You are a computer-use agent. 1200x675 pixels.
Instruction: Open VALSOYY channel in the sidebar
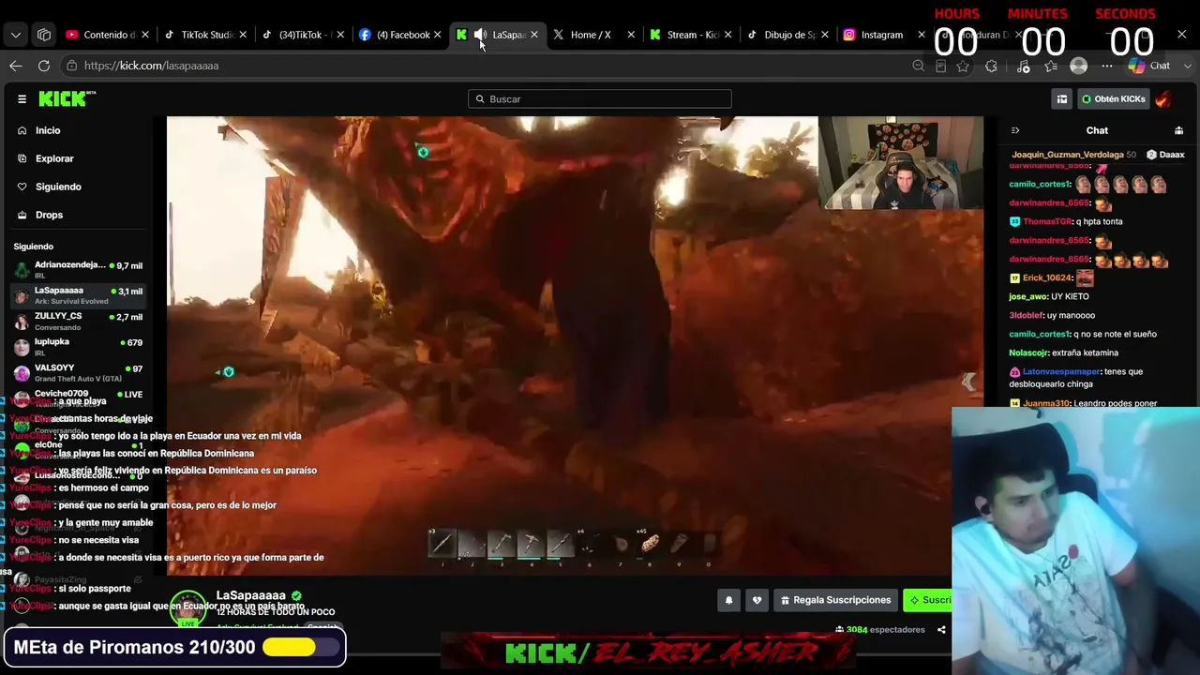[x=77, y=372]
